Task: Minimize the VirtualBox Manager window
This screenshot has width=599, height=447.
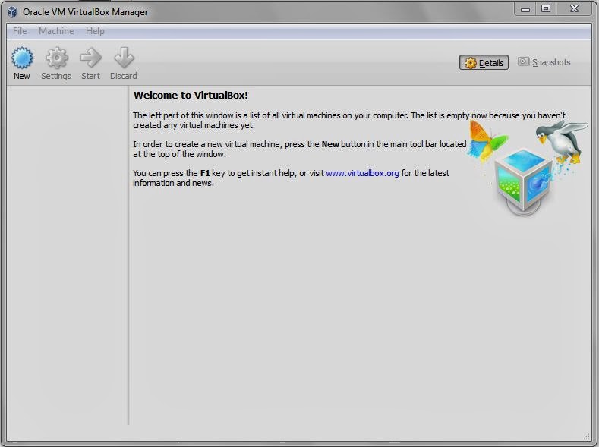Action: coord(525,9)
